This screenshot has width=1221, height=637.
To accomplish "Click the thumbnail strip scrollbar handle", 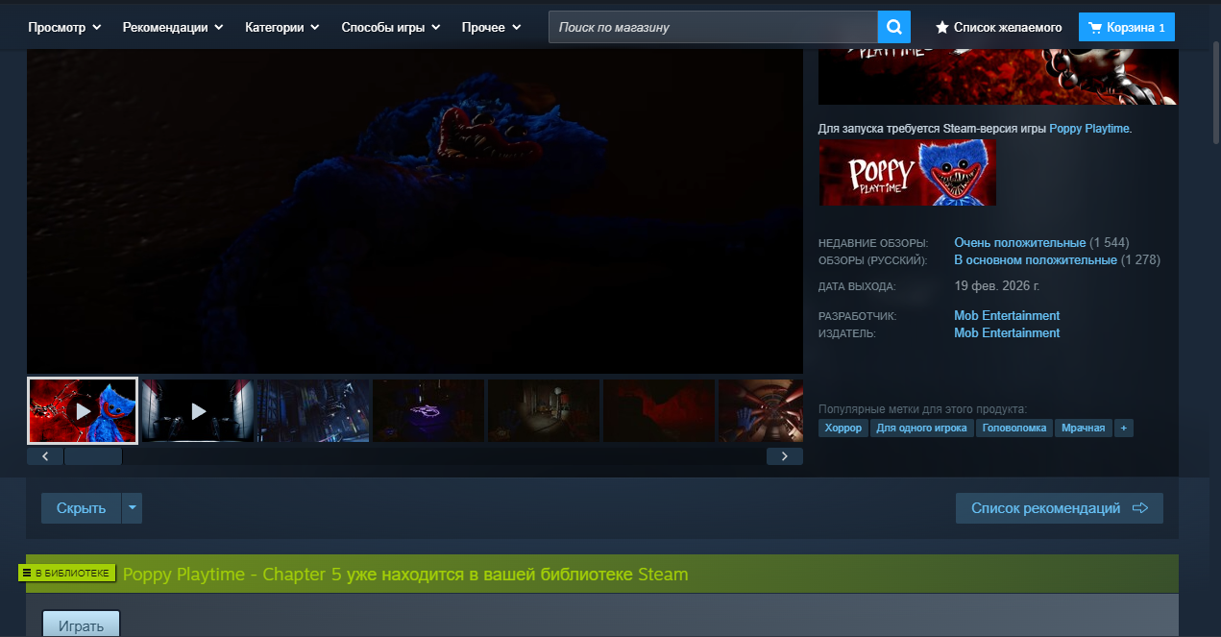I will tap(93, 456).
